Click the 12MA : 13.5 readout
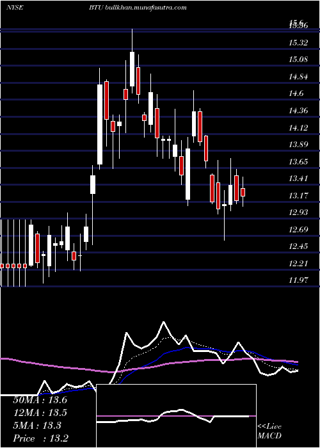The image size is (320, 448). pos(40,413)
